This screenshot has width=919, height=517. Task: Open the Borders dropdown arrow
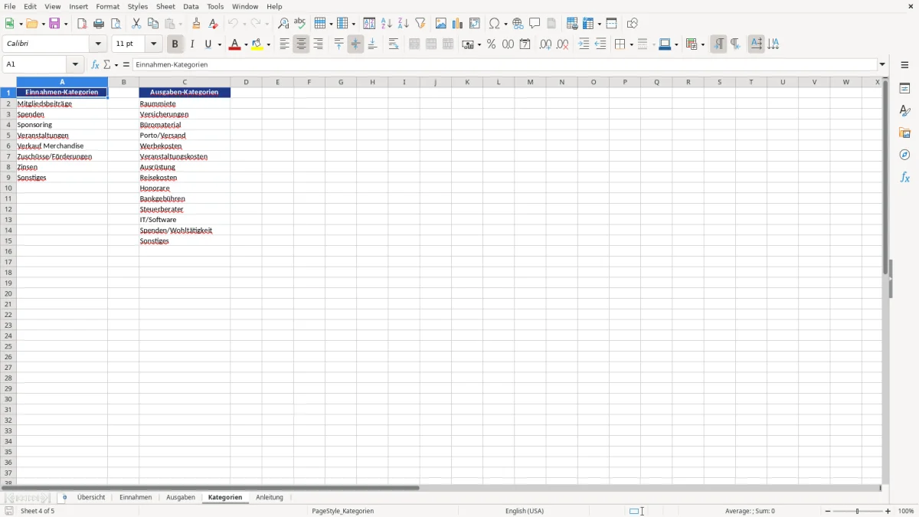pyautogui.click(x=630, y=44)
